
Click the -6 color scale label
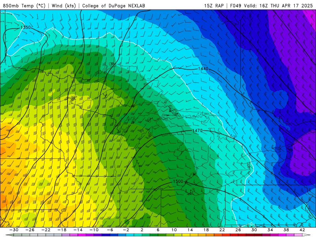[110, 230]
